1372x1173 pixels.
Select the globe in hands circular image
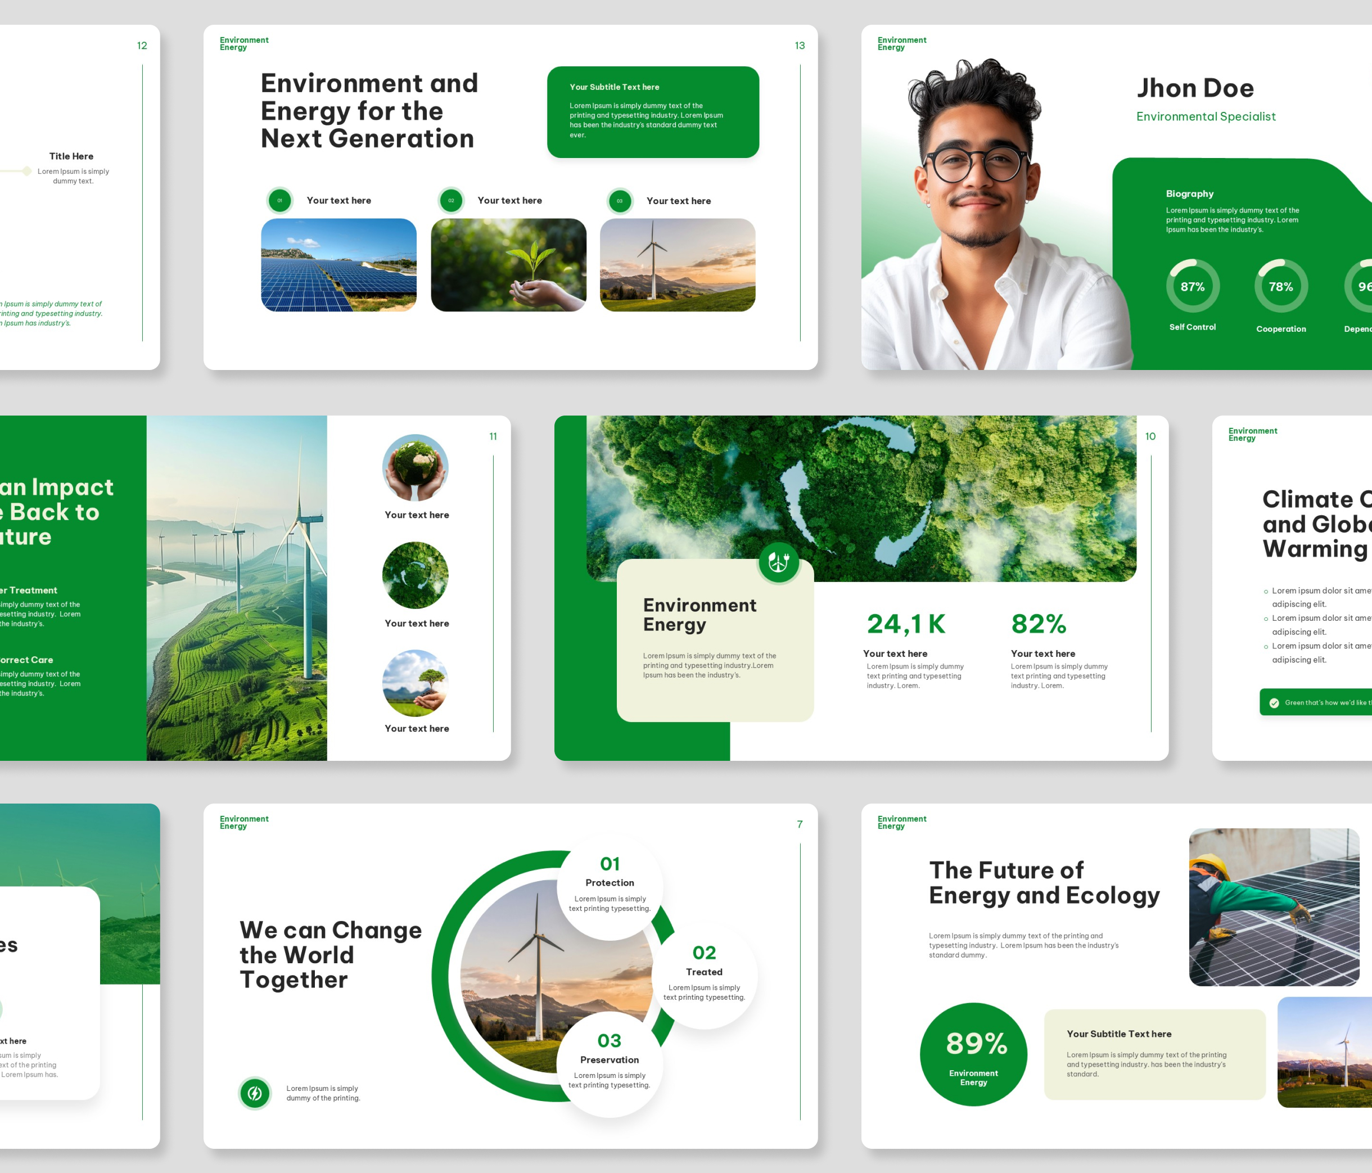click(x=415, y=468)
